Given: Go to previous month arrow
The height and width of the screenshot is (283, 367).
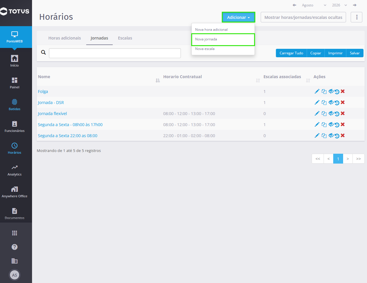Looking at the screenshot, I should click(x=294, y=5).
